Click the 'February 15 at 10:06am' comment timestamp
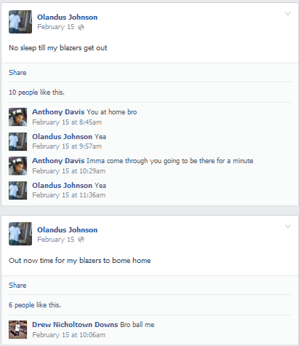 coord(69,335)
